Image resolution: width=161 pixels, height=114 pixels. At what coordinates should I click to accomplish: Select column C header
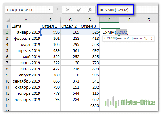[70, 20]
